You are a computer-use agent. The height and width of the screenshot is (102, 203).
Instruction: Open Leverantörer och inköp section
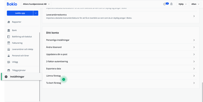tap(23, 49)
